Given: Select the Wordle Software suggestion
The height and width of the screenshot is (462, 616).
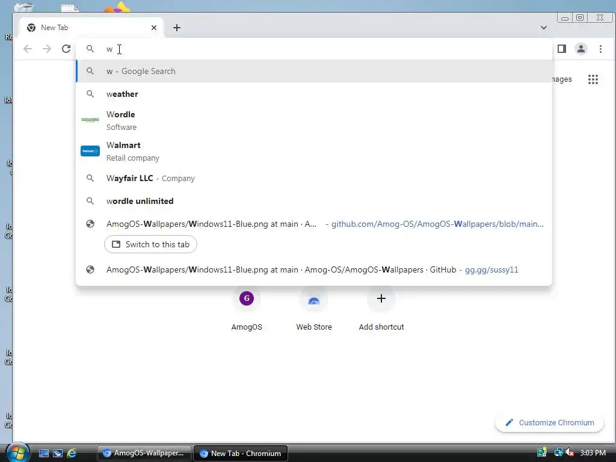Looking at the screenshot, I should [x=314, y=120].
